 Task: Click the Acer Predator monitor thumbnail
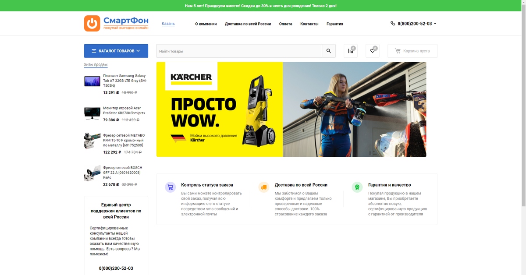[92, 113]
